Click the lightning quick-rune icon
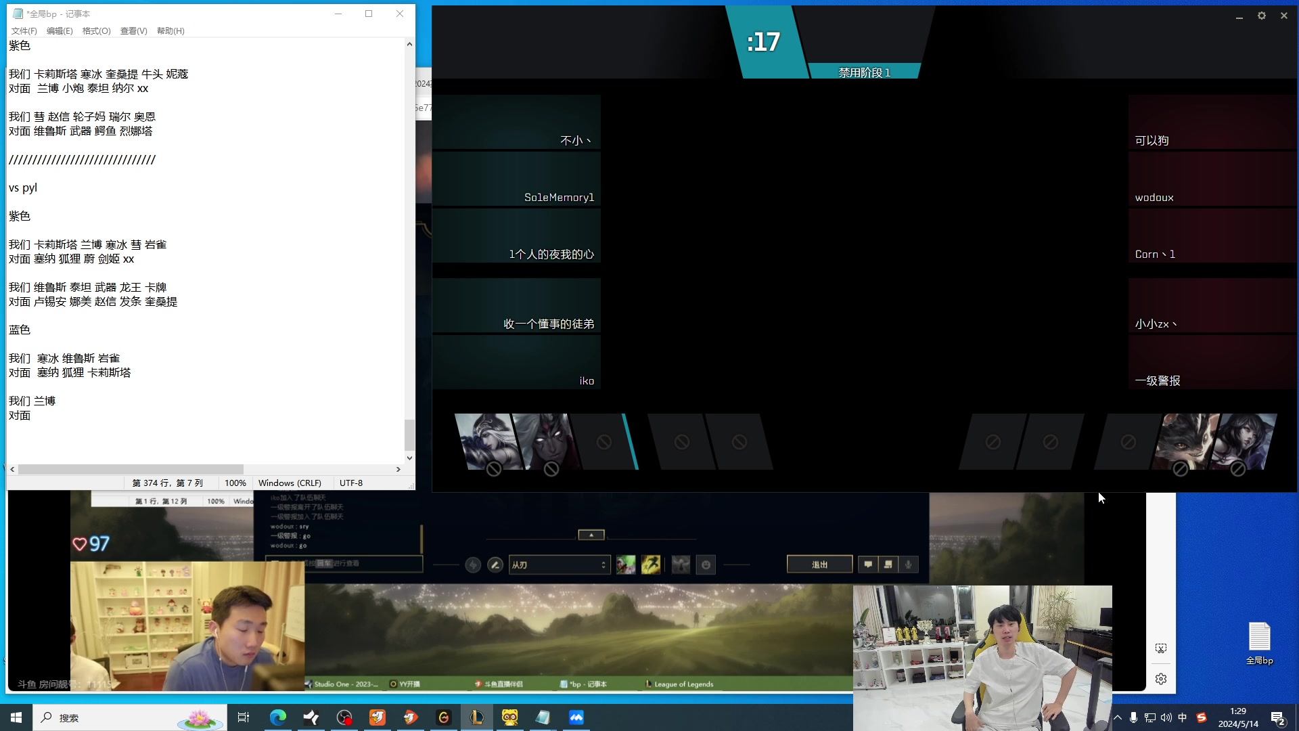The width and height of the screenshot is (1299, 731). click(473, 564)
